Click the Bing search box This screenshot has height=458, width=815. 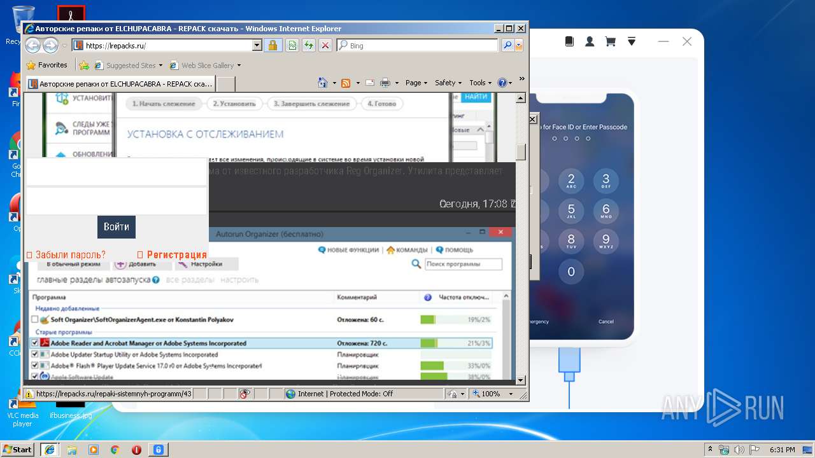[417, 46]
